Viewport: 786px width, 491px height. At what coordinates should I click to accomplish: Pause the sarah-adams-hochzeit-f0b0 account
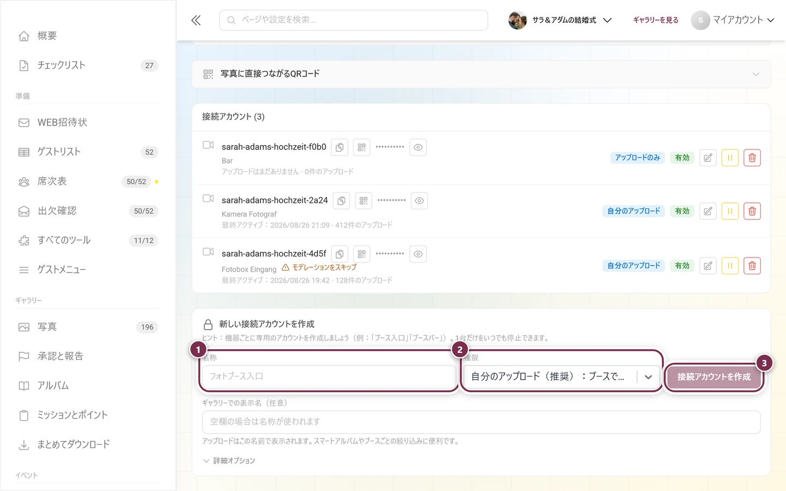730,158
